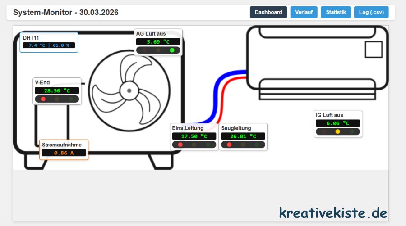406x226 pixels.
Task: Click the square display on indoor unit
Action: [374, 49]
